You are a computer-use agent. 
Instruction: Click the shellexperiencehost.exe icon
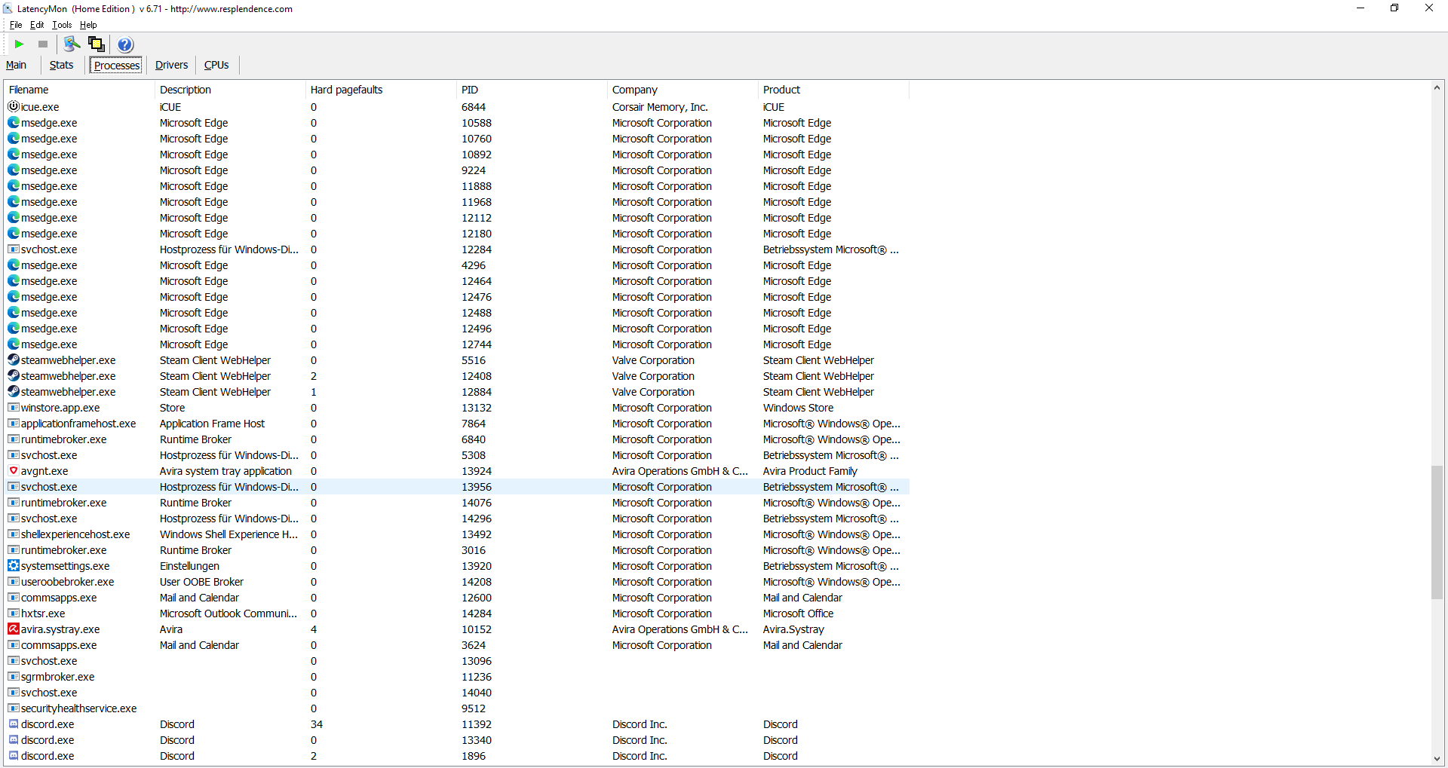click(x=14, y=534)
